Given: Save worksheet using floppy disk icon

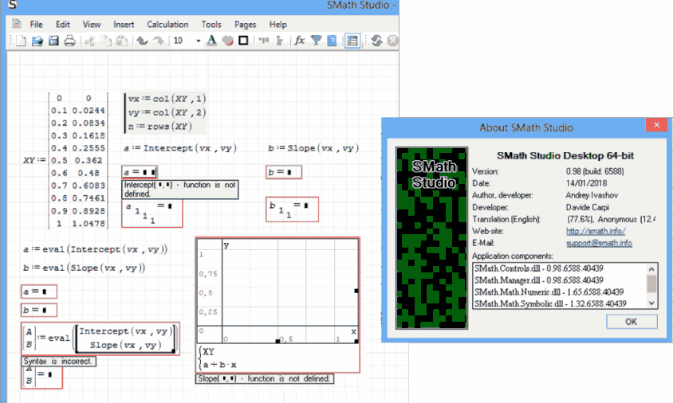Looking at the screenshot, I should point(53,41).
